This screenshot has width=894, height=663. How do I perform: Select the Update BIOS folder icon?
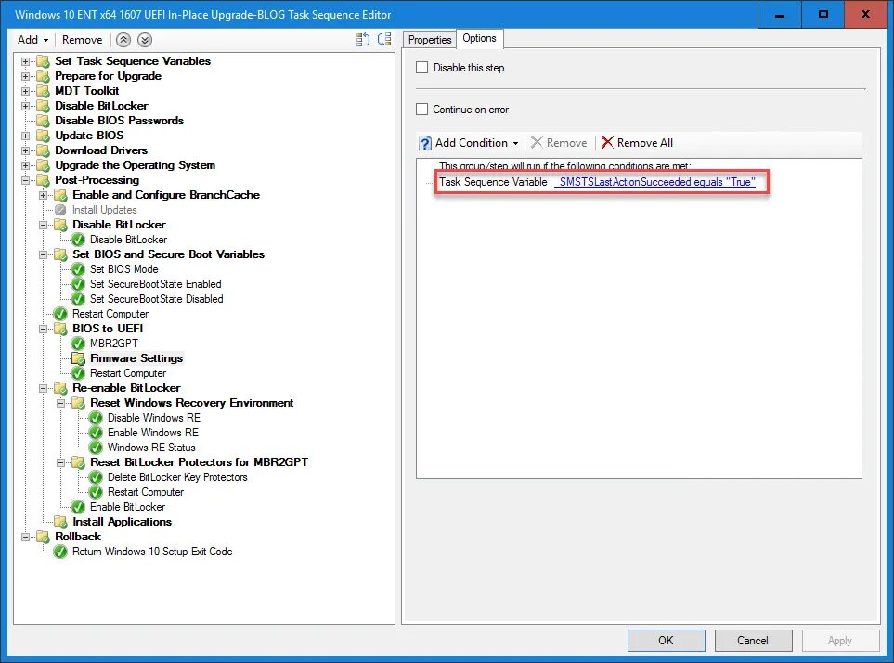click(x=44, y=136)
